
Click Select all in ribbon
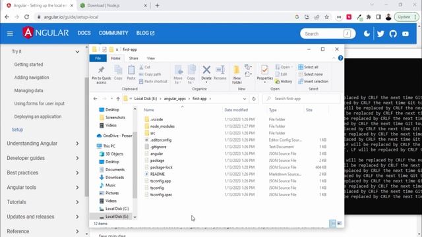[308, 67]
